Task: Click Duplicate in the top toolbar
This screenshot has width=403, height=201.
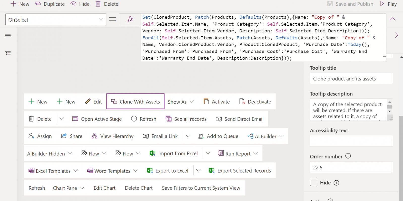Action: point(50,4)
